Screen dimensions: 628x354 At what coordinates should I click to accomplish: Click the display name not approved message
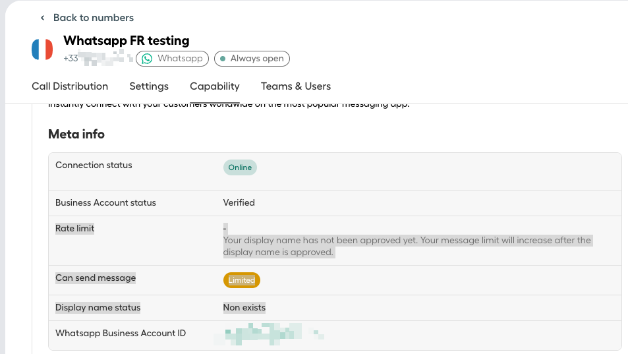pyautogui.click(x=407, y=247)
